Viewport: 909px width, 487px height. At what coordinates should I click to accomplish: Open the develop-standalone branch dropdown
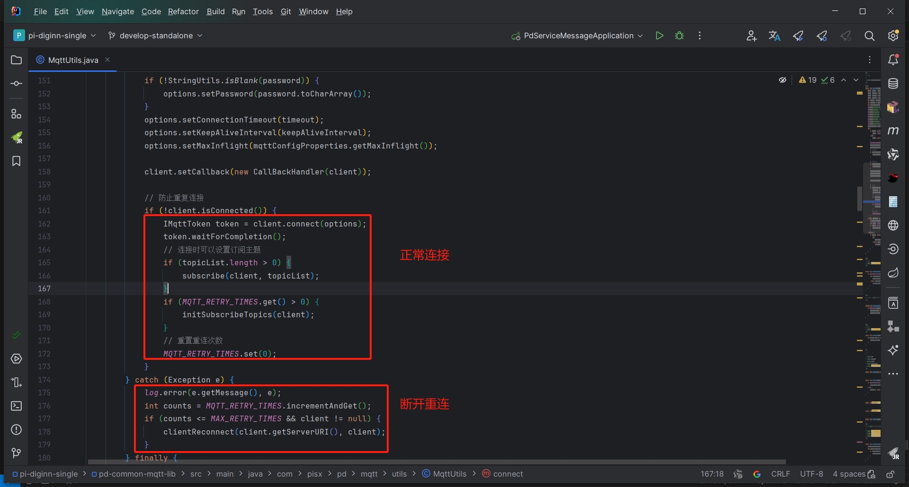point(155,36)
